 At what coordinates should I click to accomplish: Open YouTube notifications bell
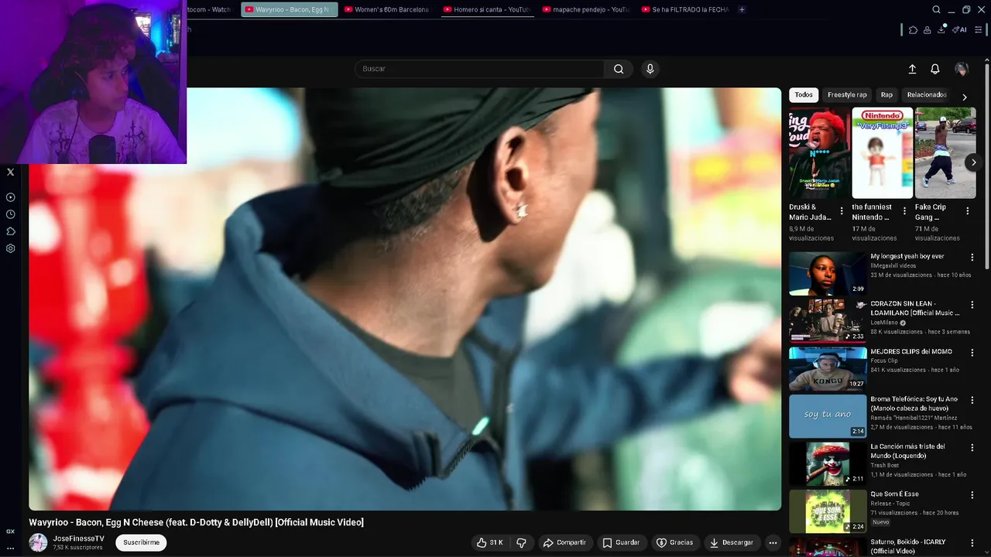click(x=935, y=69)
